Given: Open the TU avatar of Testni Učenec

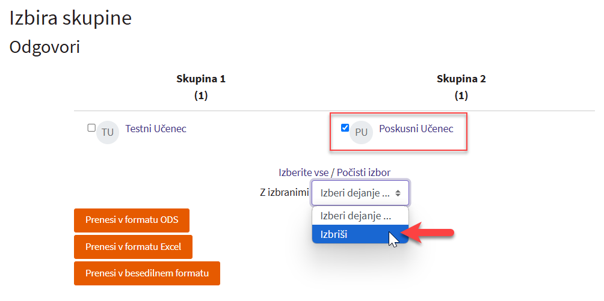Looking at the screenshot, I should 108,132.
